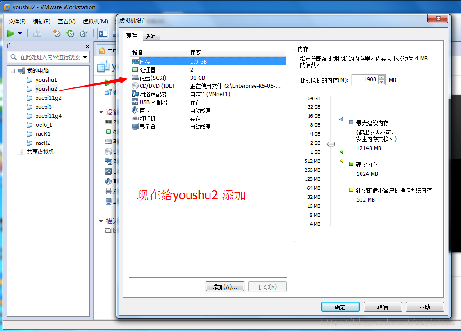Collapse the Description section in main window
461x331 pixels.
[101, 221]
